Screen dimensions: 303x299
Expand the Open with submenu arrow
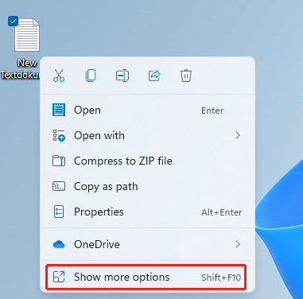coord(238,135)
